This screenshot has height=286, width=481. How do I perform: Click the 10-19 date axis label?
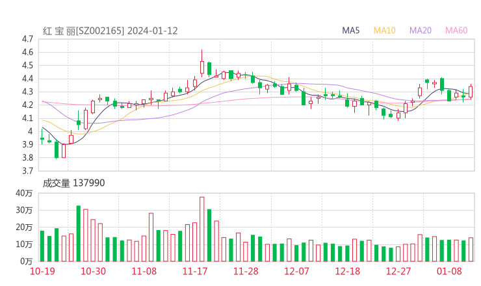point(42,271)
